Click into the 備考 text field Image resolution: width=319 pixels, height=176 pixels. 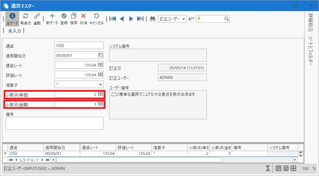pyautogui.click(x=55, y=123)
